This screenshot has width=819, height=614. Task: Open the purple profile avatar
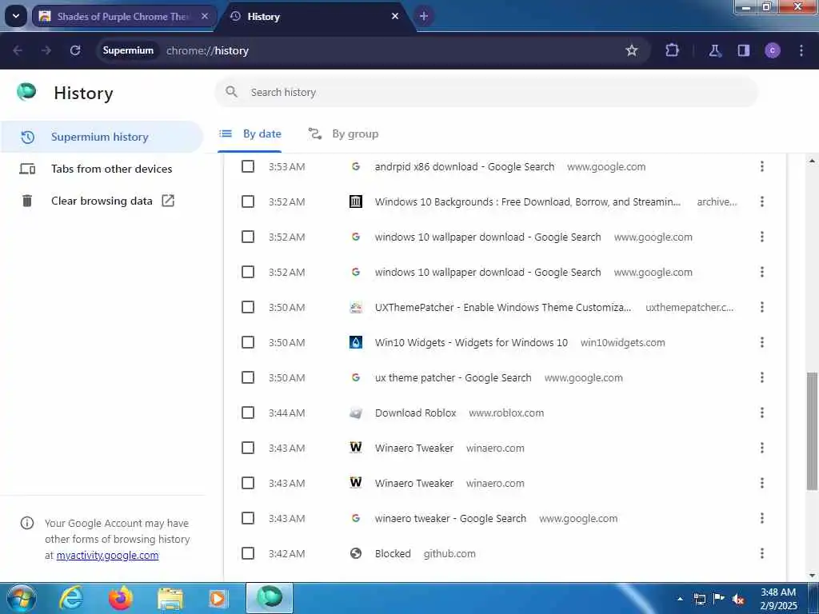(773, 50)
